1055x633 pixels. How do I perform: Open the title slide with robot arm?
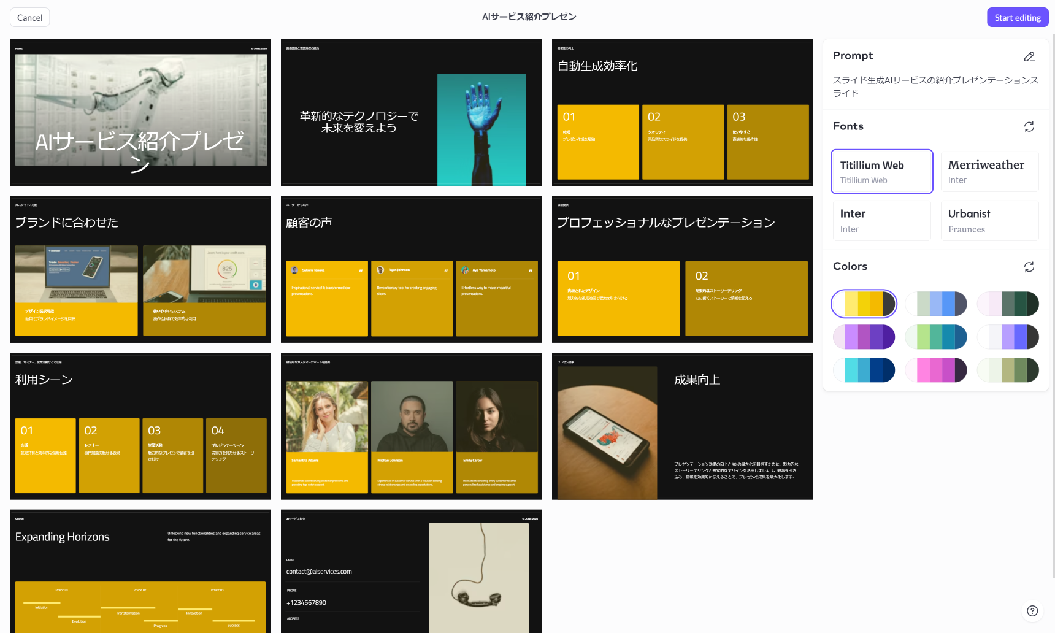click(140, 113)
